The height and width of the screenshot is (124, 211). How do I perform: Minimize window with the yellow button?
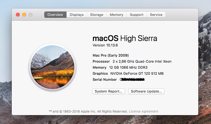pyautogui.click(x=24, y=15)
